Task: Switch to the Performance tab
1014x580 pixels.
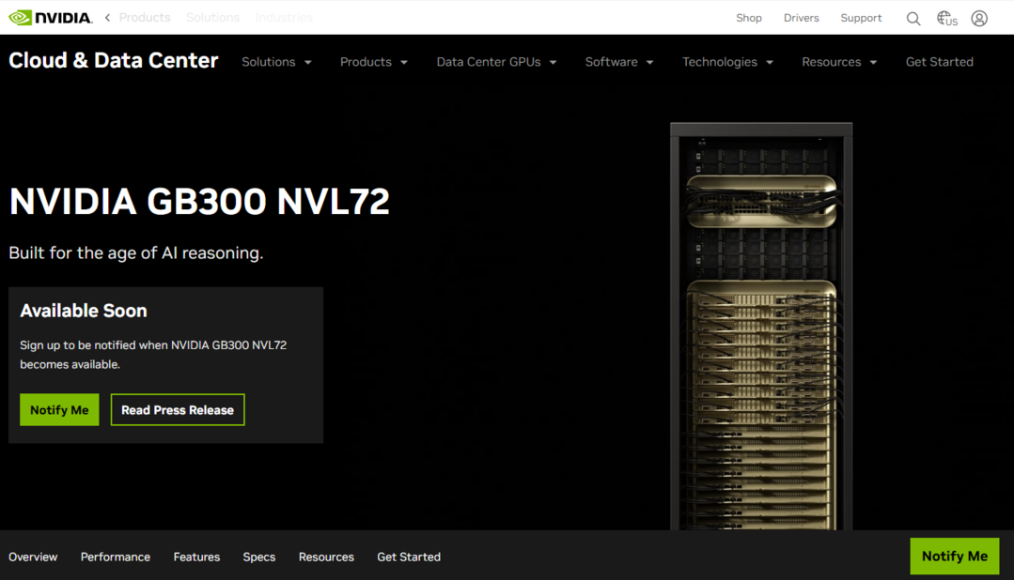Action: [x=115, y=557]
